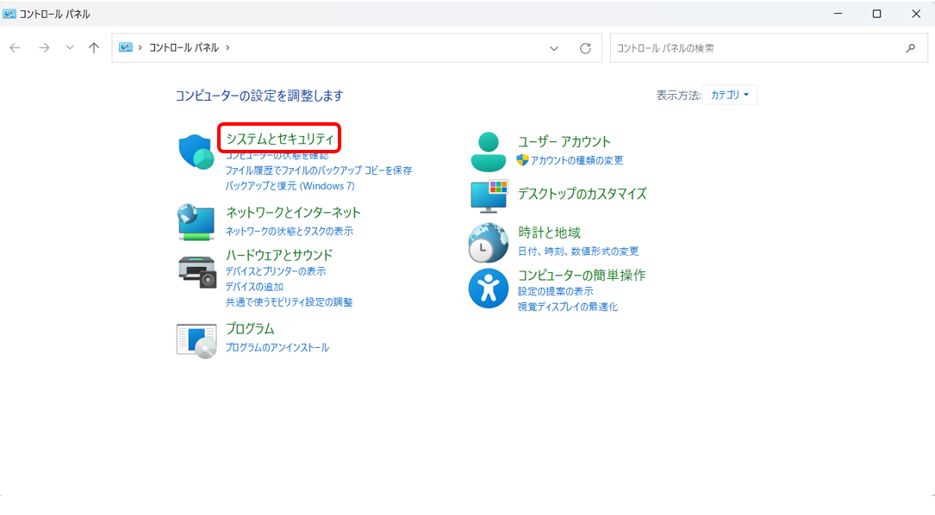This screenshot has width=935, height=515.
Task: Click the shield icon beside アカウントの種類の変更
Action: 522,159
